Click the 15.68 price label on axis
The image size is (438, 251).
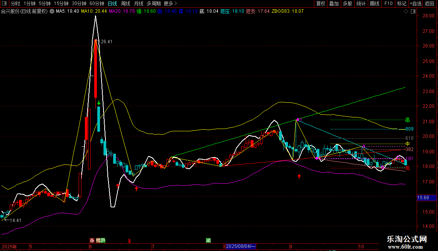(x=423, y=198)
